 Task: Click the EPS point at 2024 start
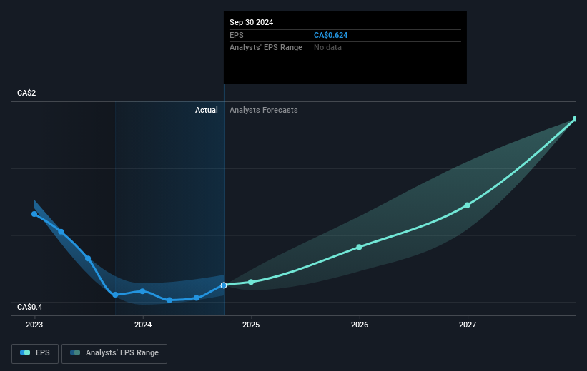142,291
